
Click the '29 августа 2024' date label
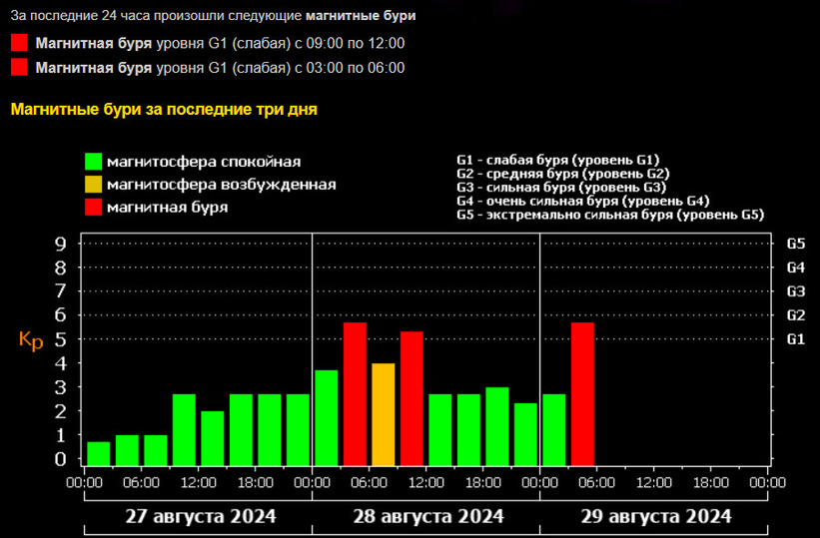pos(656,517)
